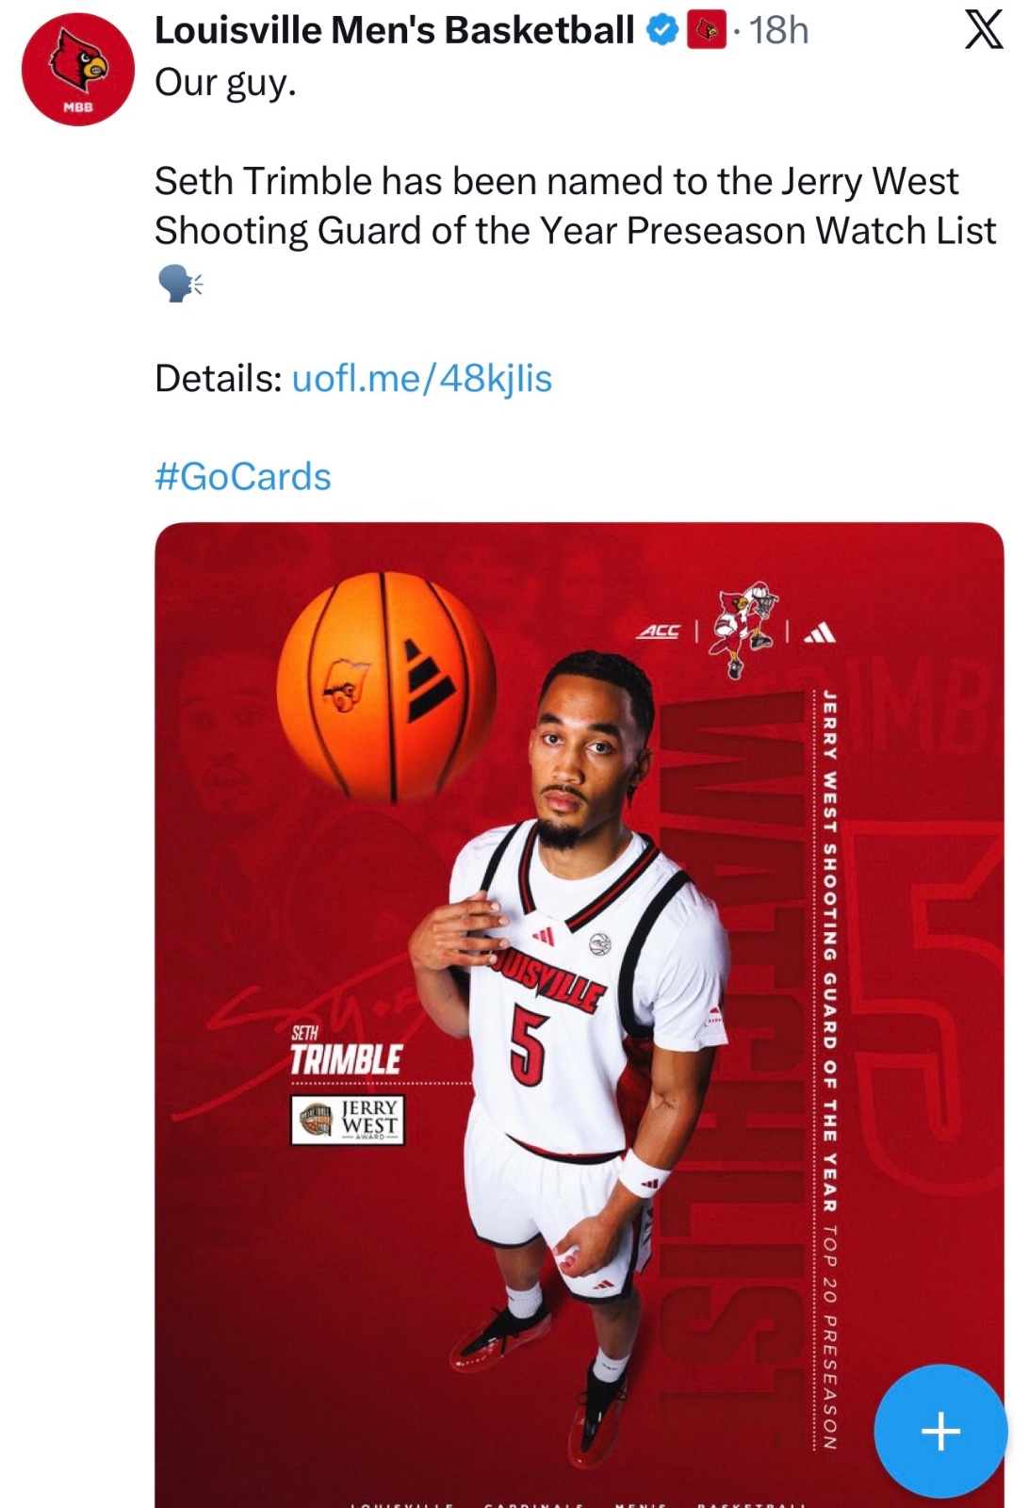Open the #GoCards hashtag
1029x1508 pixels.
point(243,476)
